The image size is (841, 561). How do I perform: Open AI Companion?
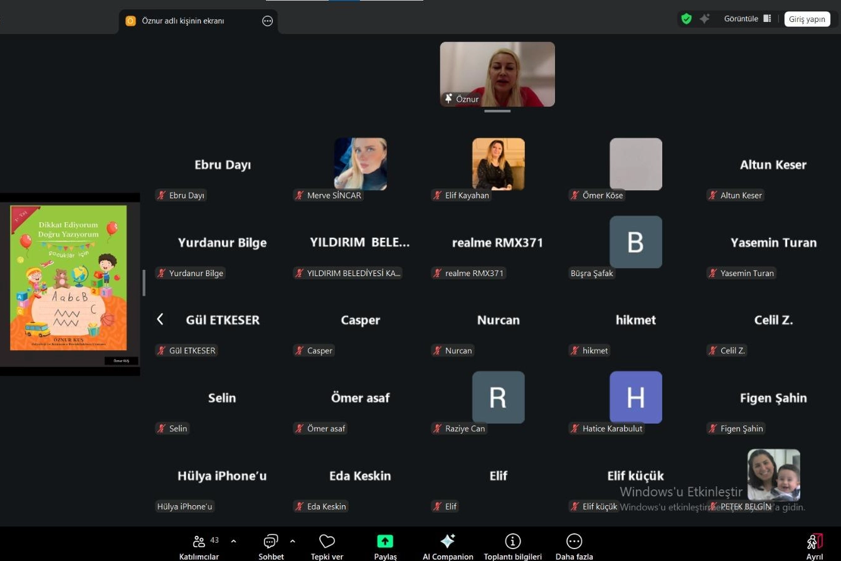click(x=448, y=542)
